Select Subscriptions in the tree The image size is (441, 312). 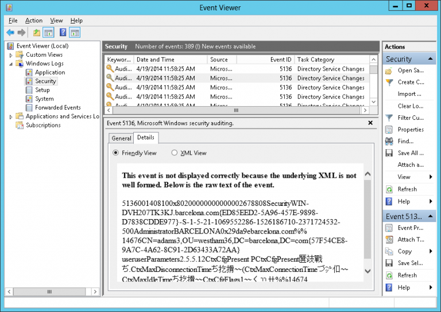43,125
